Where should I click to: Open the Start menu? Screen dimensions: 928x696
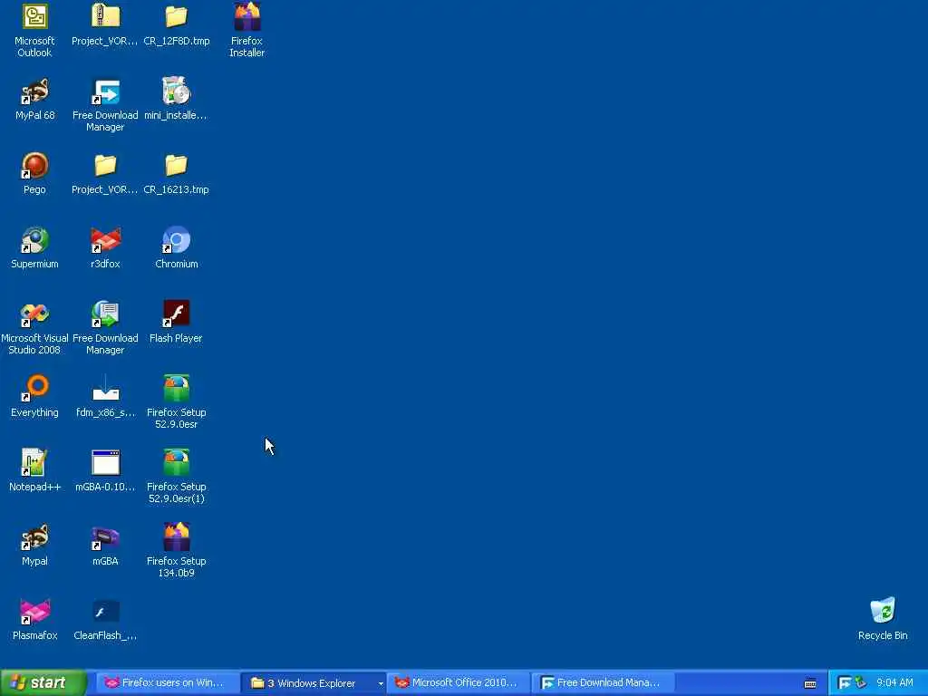point(43,682)
